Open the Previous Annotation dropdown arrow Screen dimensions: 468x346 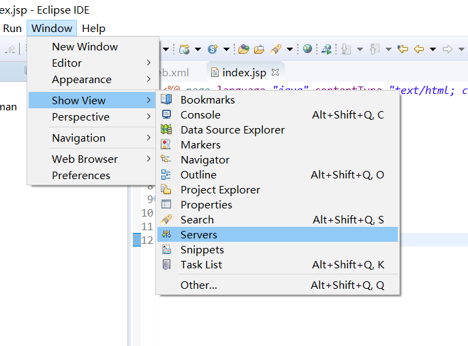click(388, 49)
